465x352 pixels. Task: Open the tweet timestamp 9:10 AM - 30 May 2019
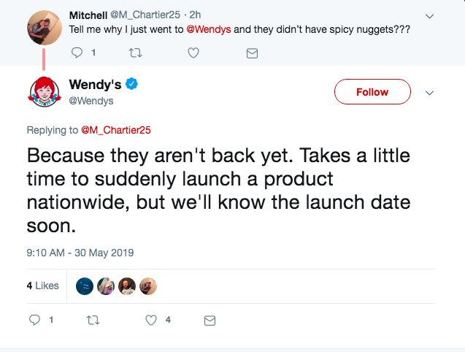tap(80, 253)
